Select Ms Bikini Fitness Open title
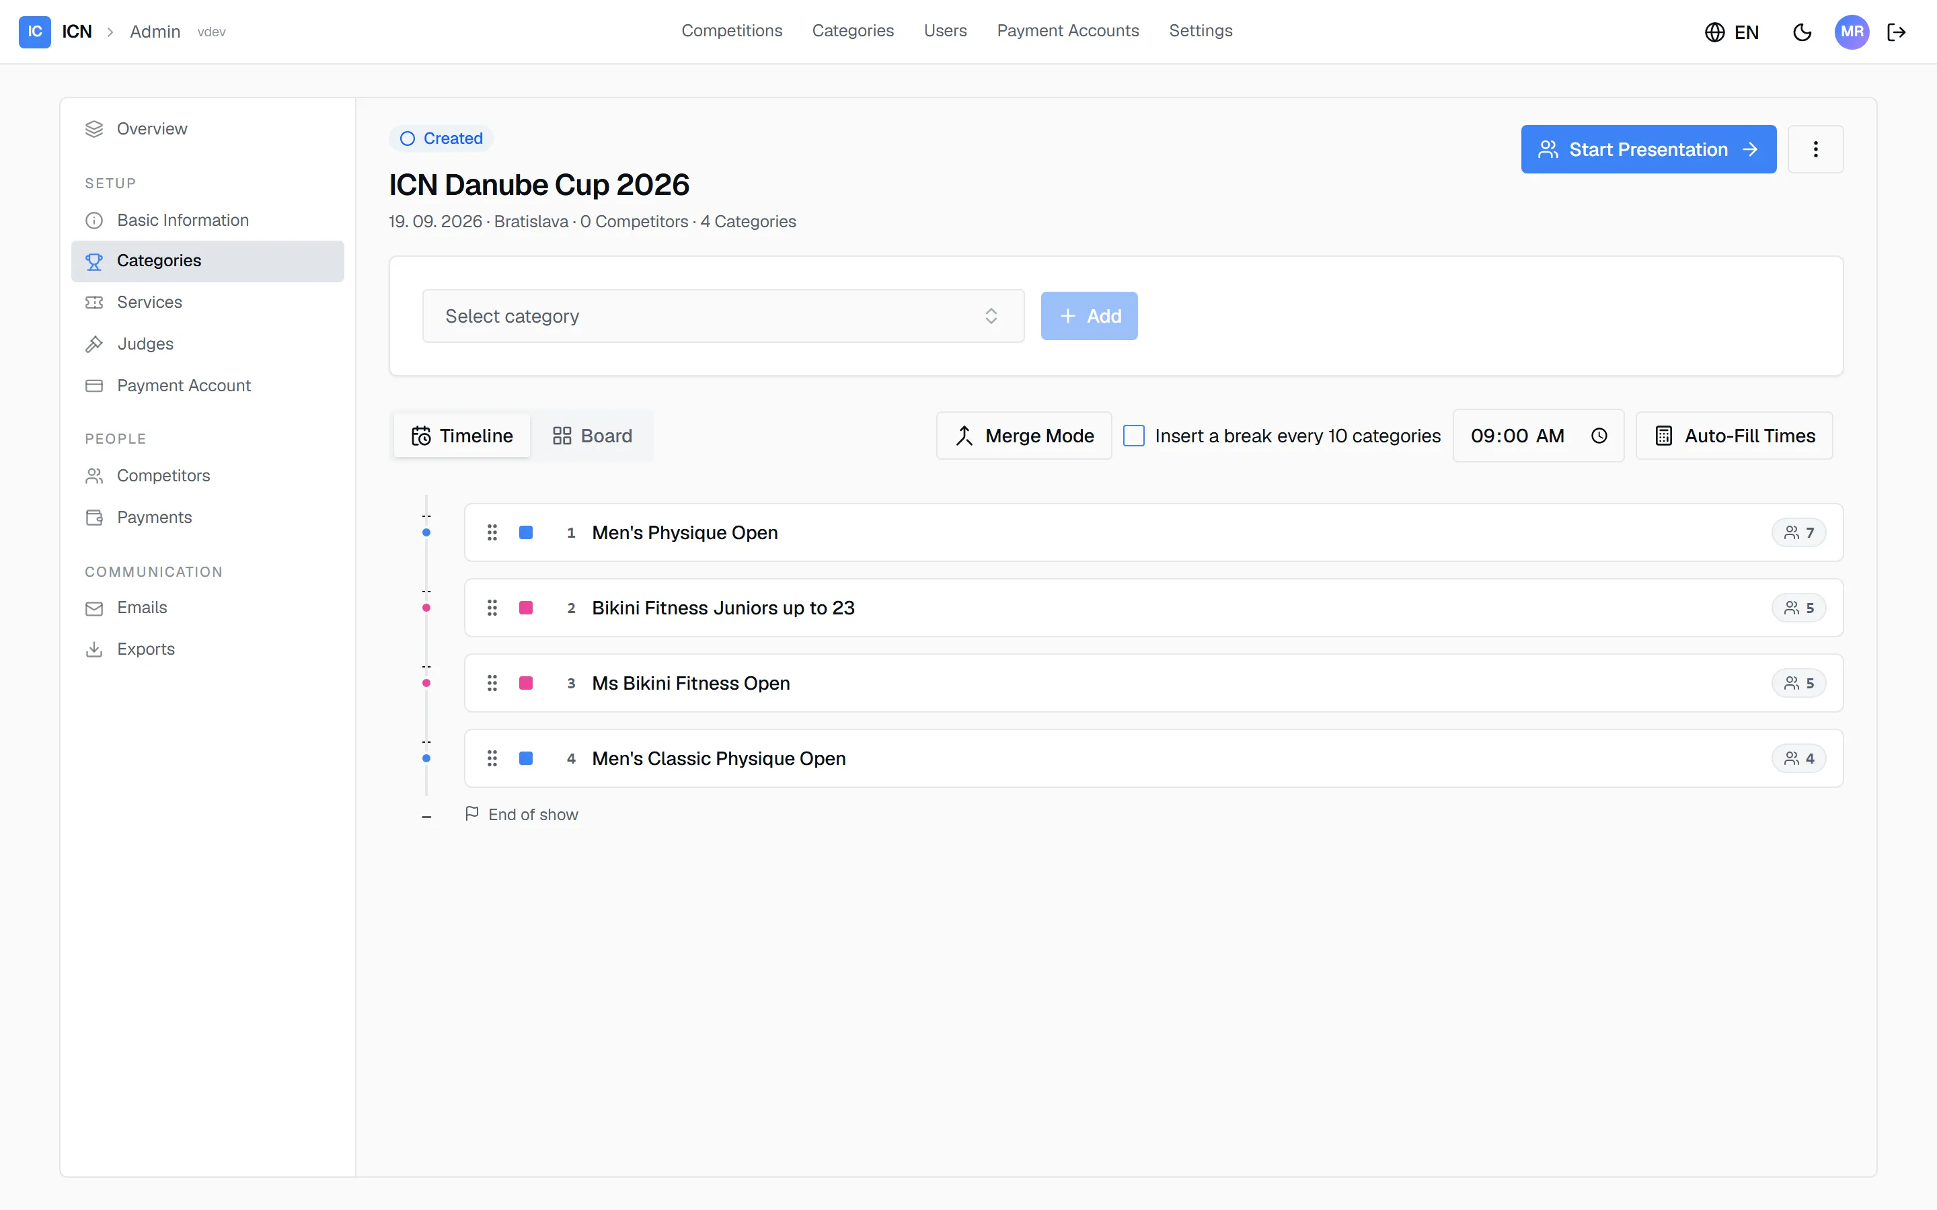 691,682
